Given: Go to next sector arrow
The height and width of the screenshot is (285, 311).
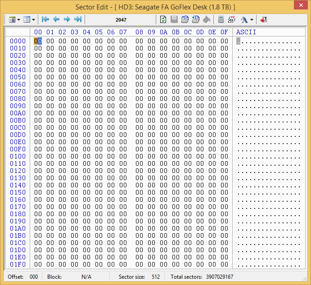Looking at the screenshot, I should 67,19.
